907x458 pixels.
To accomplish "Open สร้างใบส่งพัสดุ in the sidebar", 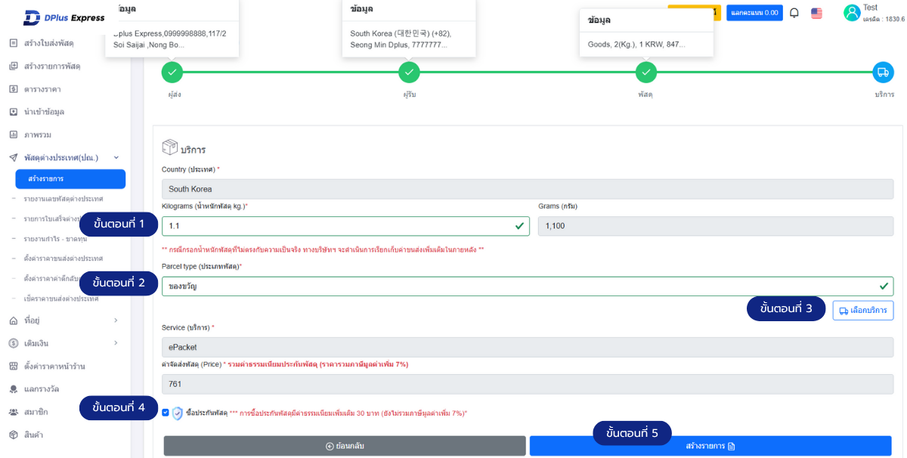I will pos(52,43).
